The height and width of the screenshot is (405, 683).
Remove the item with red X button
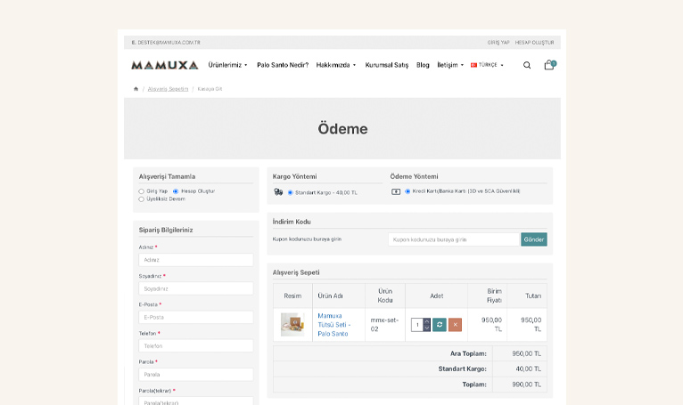(455, 325)
